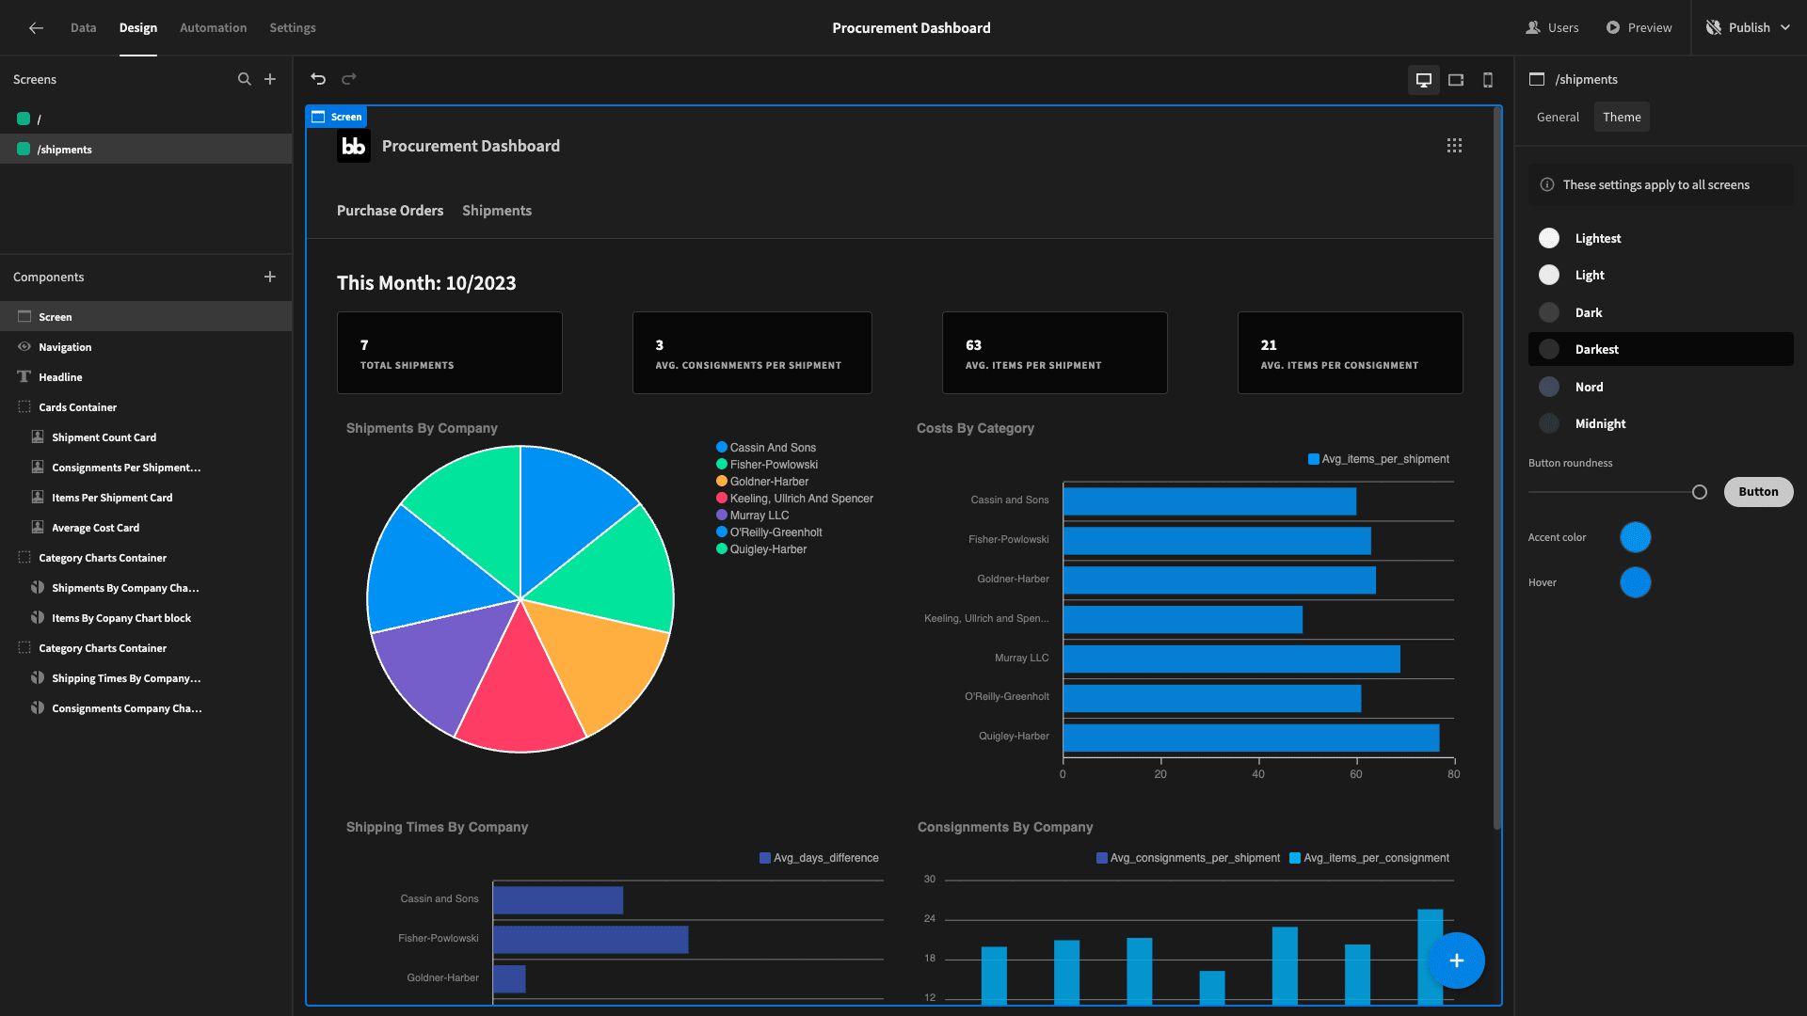The height and width of the screenshot is (1016, 1807).
Task: Search screens with magnifier icon
Action: tap(245, 79)
